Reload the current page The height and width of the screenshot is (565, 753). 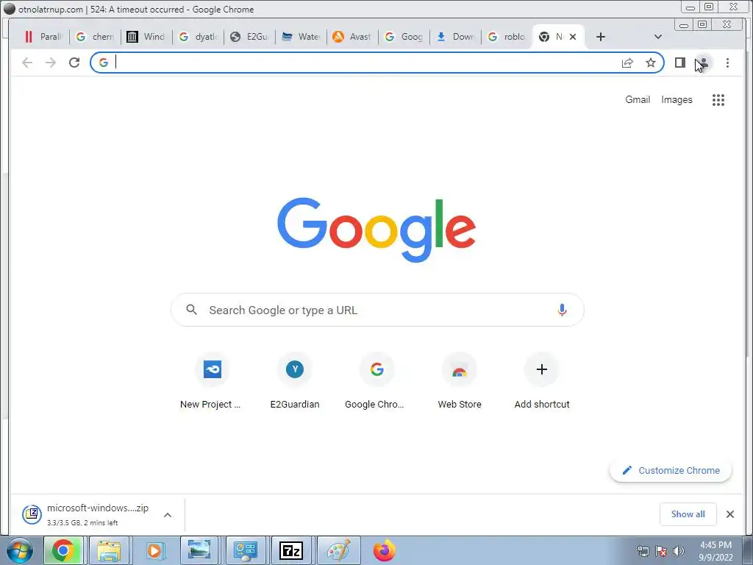click(x=74, y=63)
